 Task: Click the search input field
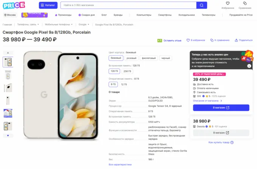pos(128,5)
